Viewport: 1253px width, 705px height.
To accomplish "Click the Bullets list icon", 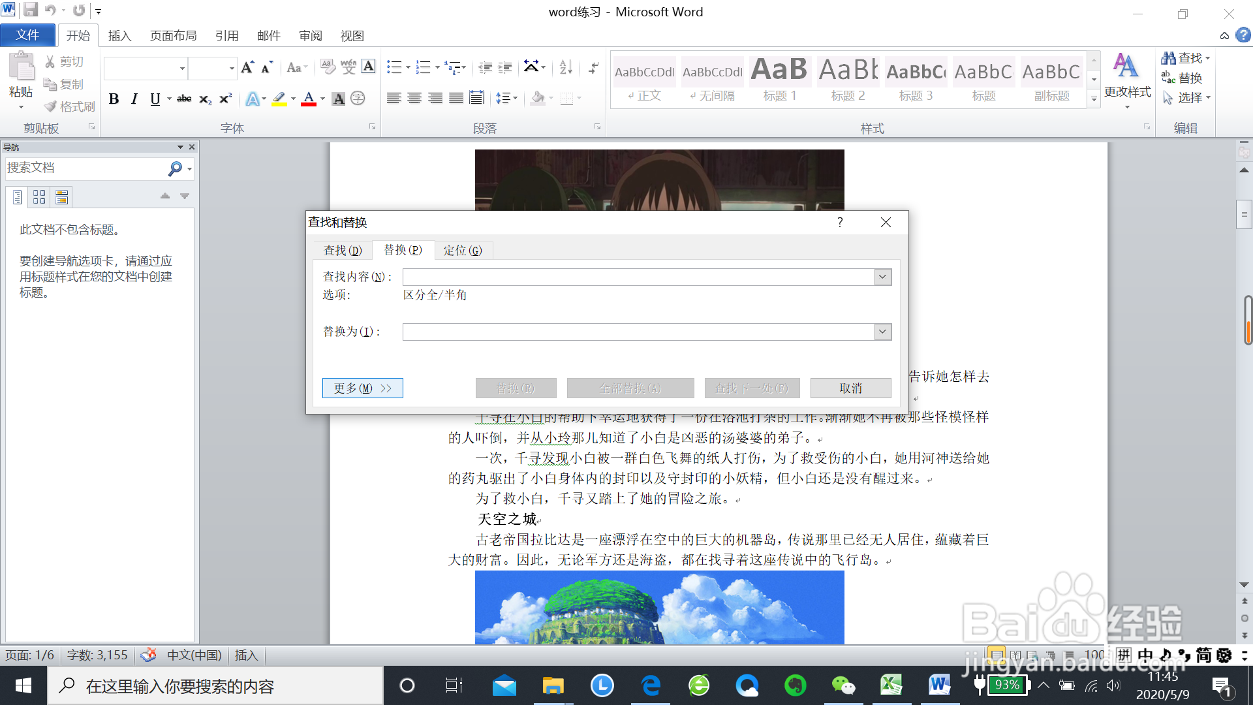I will tap(394, 67).
